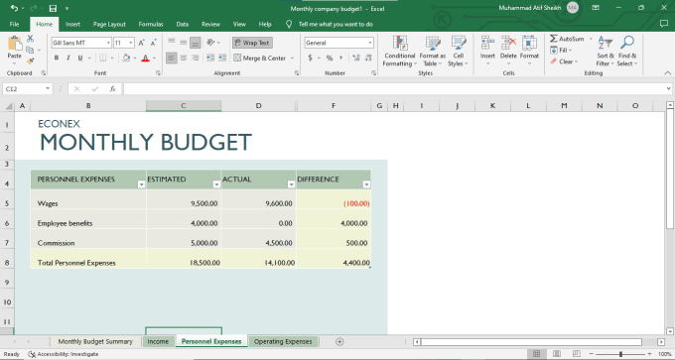Align text left in the cell
The width and height of the screenshot is (675, 360).
point(172,58)
